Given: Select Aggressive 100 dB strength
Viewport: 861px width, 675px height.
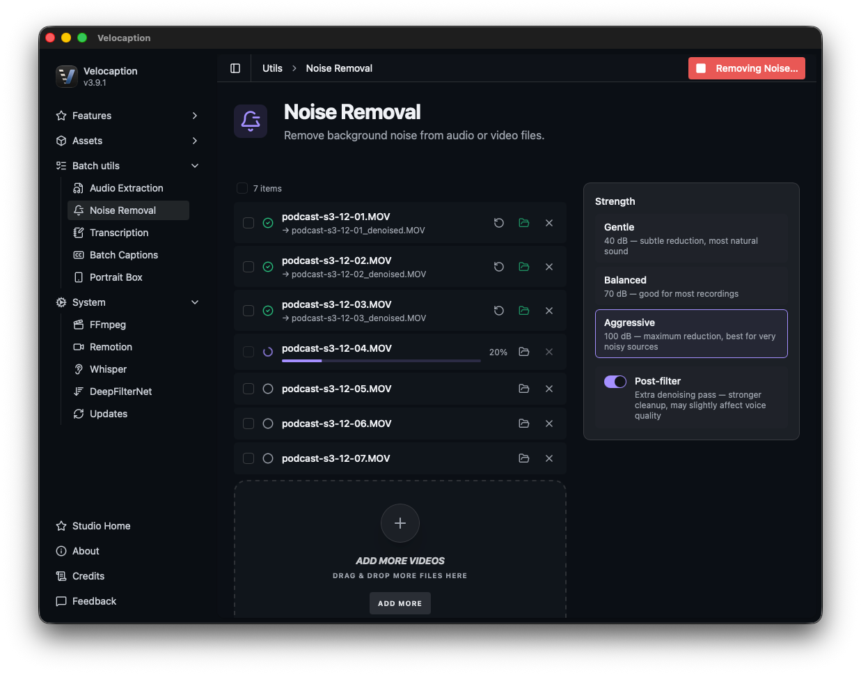Looking at the screenshot, I should (x=691, y=334).
